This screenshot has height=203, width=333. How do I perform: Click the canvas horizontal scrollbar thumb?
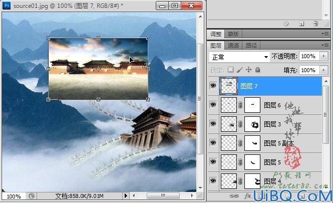[x=163, y=195]
